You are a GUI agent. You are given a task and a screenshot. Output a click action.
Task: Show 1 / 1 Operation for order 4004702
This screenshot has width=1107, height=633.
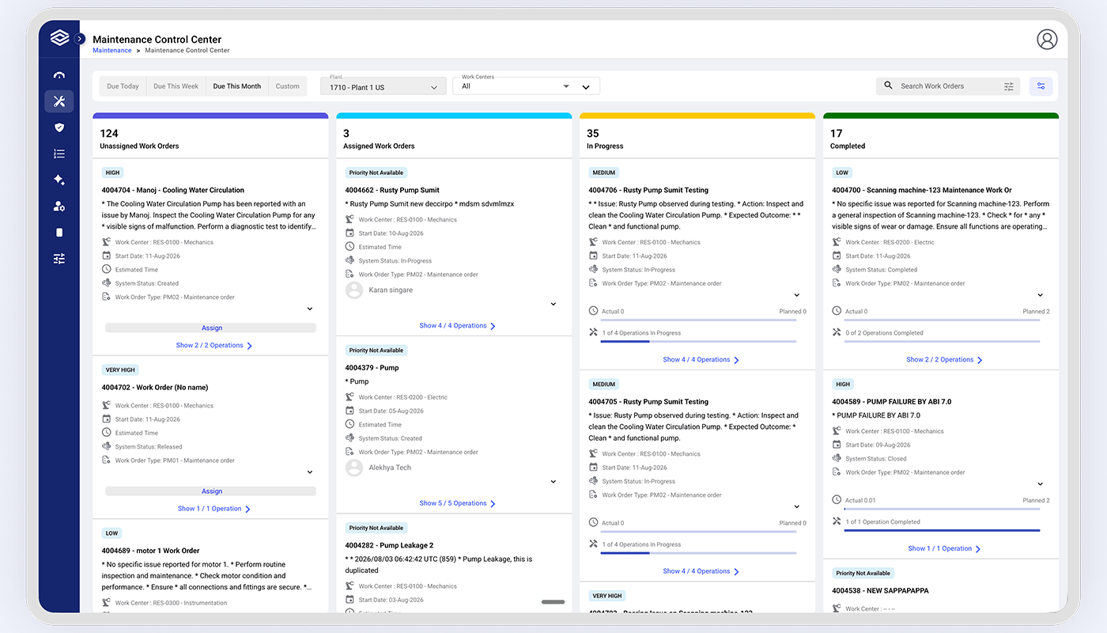[214, 509]
